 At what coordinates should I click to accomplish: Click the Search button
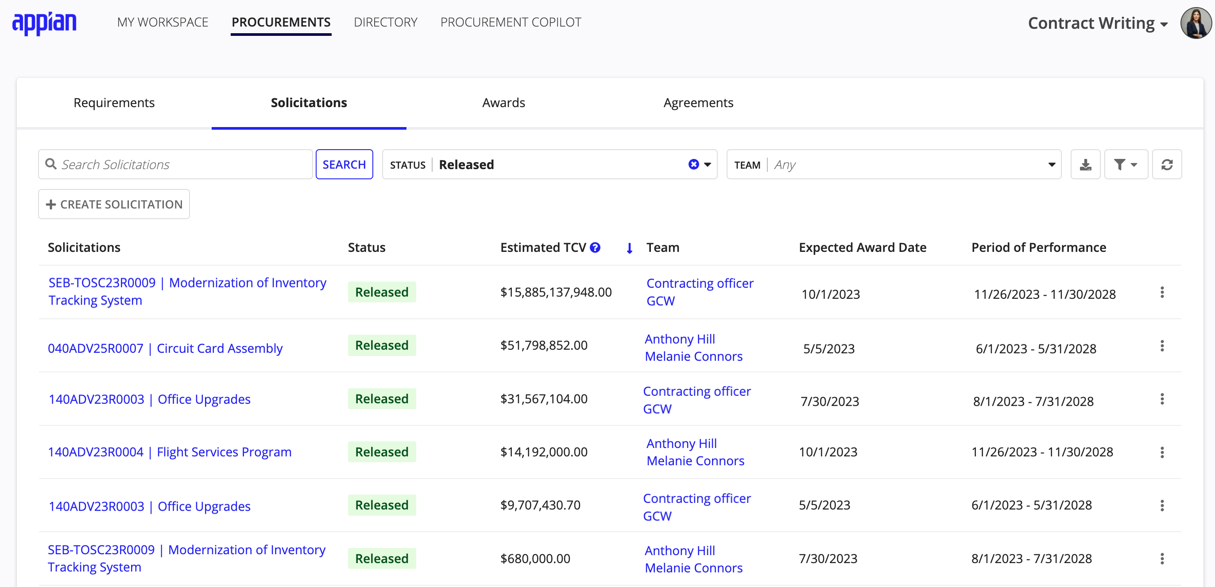[x=344, y=165]
